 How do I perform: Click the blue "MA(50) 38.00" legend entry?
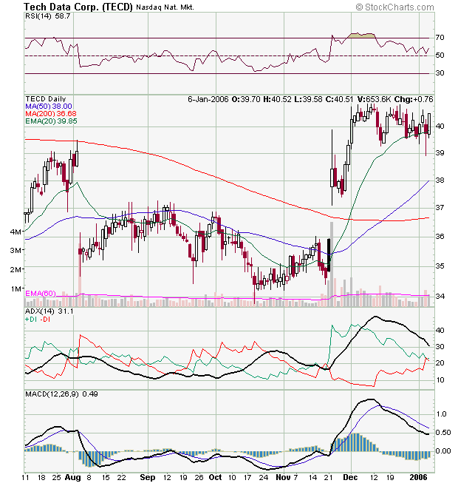tap(49, 107)
